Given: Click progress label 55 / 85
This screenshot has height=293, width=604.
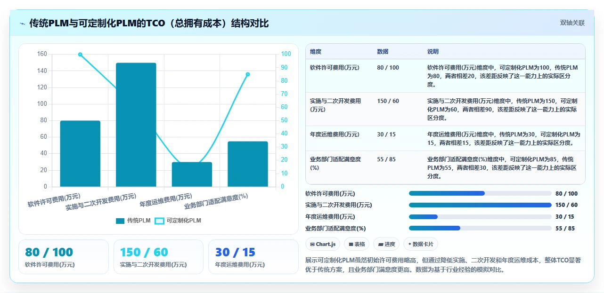Looking at the screenshot, I should point(565,229).
